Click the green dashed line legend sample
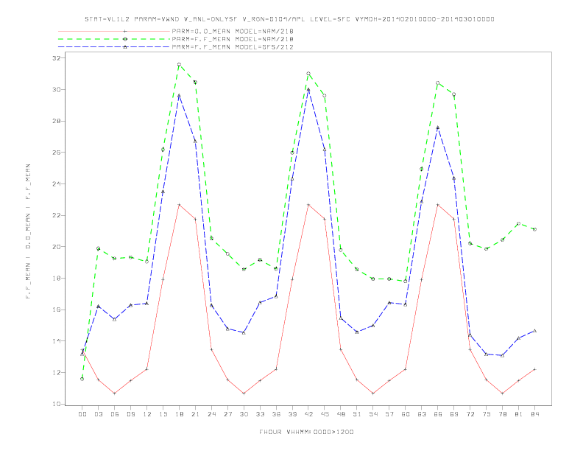The image size is (583, 451). pyautogui.click(x=114, y=39)
